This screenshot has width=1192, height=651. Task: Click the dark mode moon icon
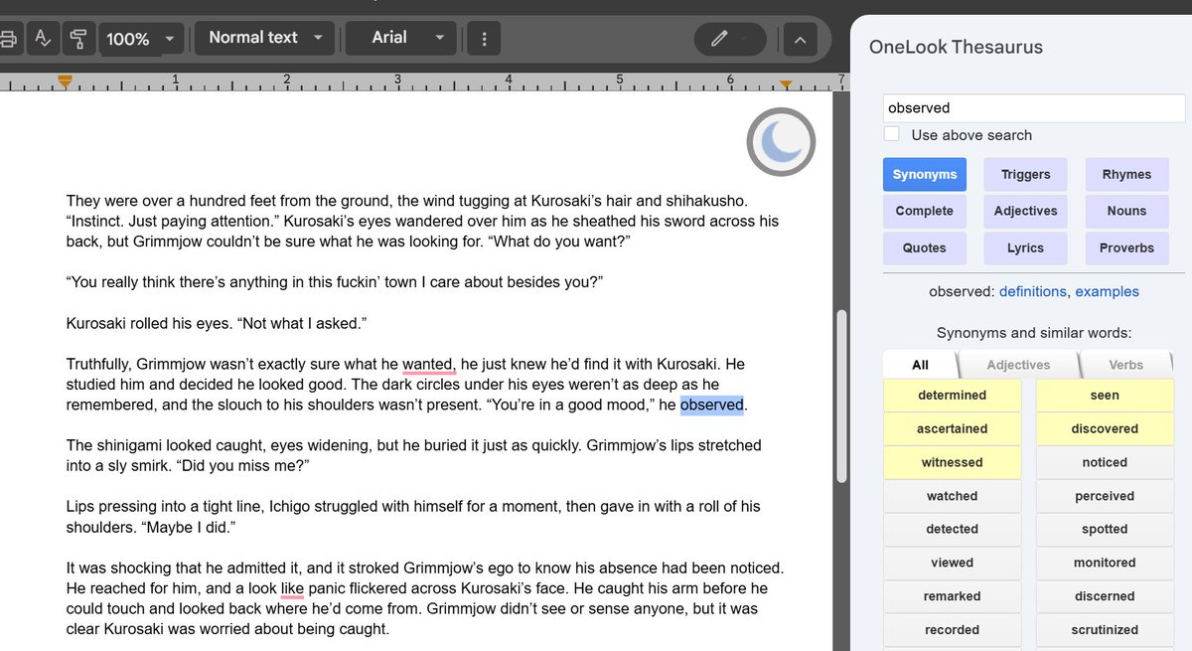782,142
